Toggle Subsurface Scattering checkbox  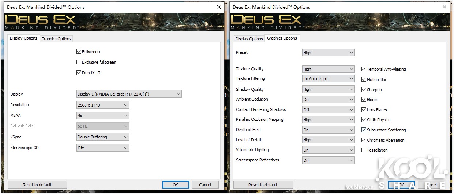point(364,130)
